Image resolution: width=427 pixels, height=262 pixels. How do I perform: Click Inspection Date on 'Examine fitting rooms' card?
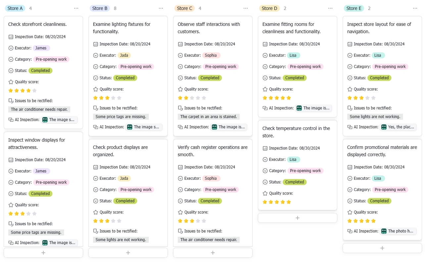(x=291, y=44)
